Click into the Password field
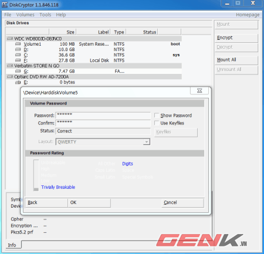The width and height of the screenshot is (264, 254). pos(103,116)
